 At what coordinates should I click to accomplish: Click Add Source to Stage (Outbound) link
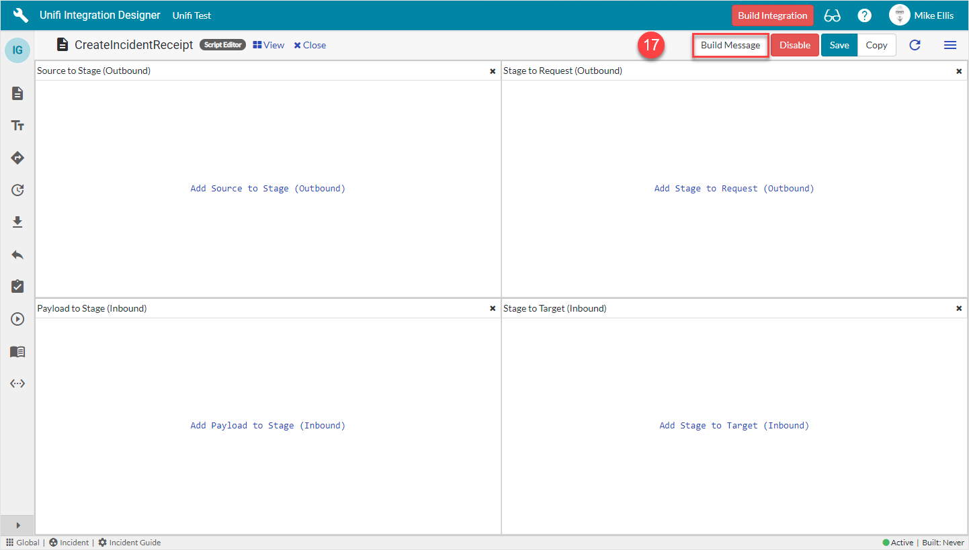point(267,188)
